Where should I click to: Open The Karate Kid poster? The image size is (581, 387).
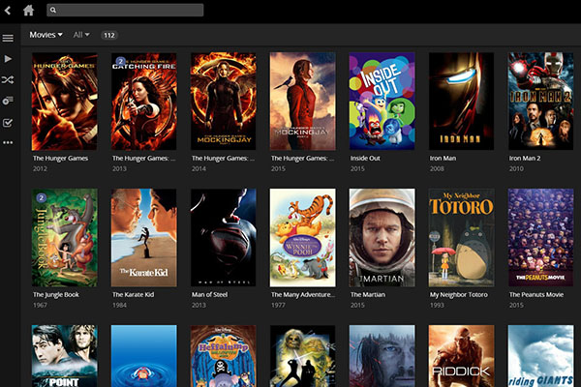point(143,238)
